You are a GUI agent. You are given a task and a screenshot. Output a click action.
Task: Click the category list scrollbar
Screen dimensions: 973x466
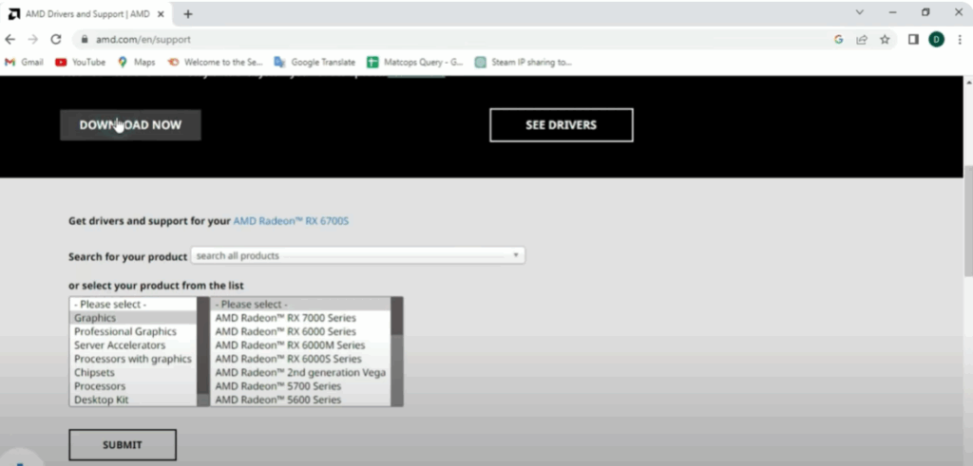tap(203, 351)
